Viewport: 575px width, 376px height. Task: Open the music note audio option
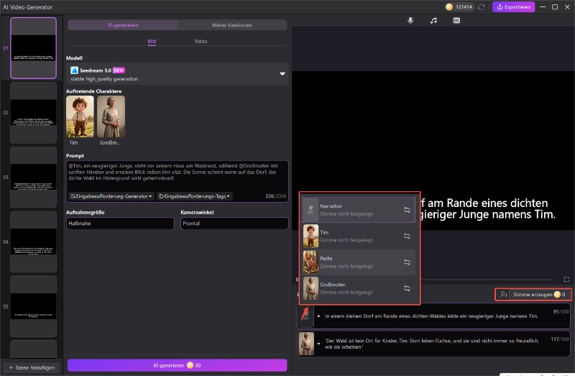click(433, 21)
